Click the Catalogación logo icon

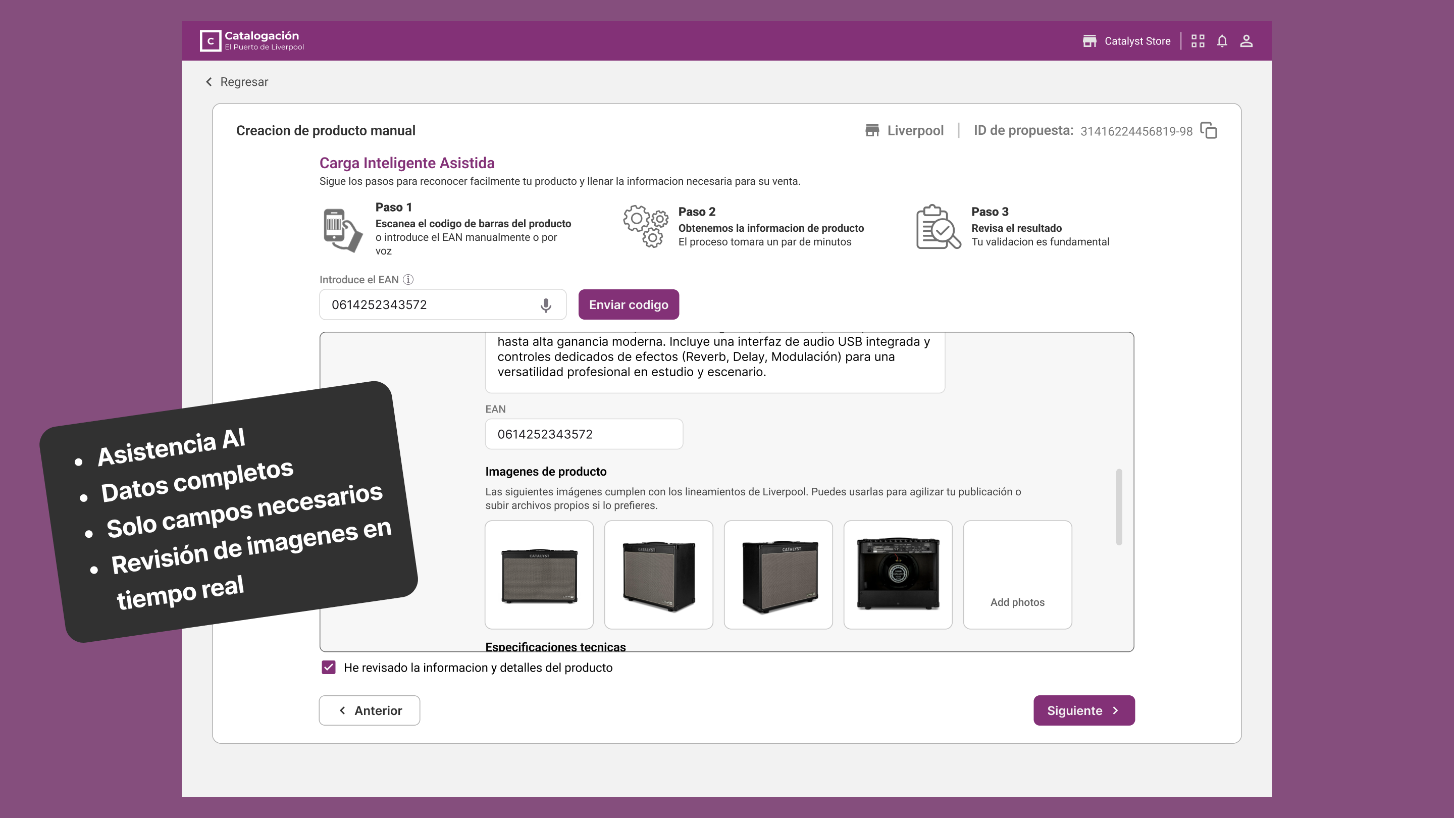(x=210, y=40)
